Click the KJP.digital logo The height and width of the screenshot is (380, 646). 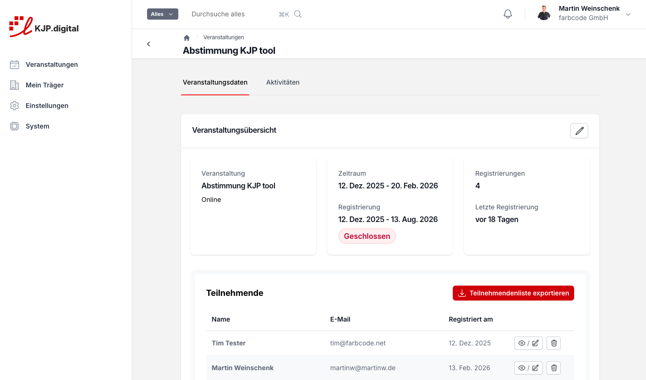(44, 27)
